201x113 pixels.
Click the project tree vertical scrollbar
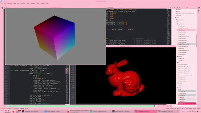(x=197, y=41)
